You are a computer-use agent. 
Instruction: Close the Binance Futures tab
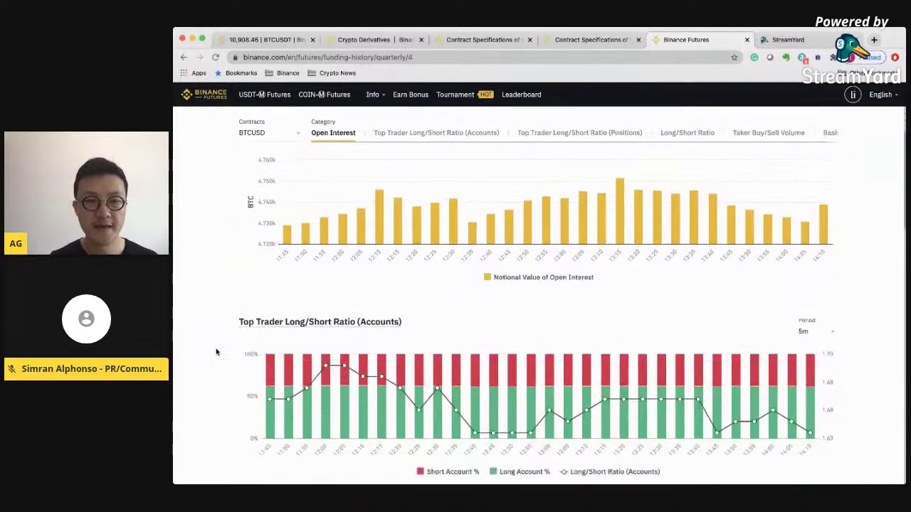[x=747, y=40]
